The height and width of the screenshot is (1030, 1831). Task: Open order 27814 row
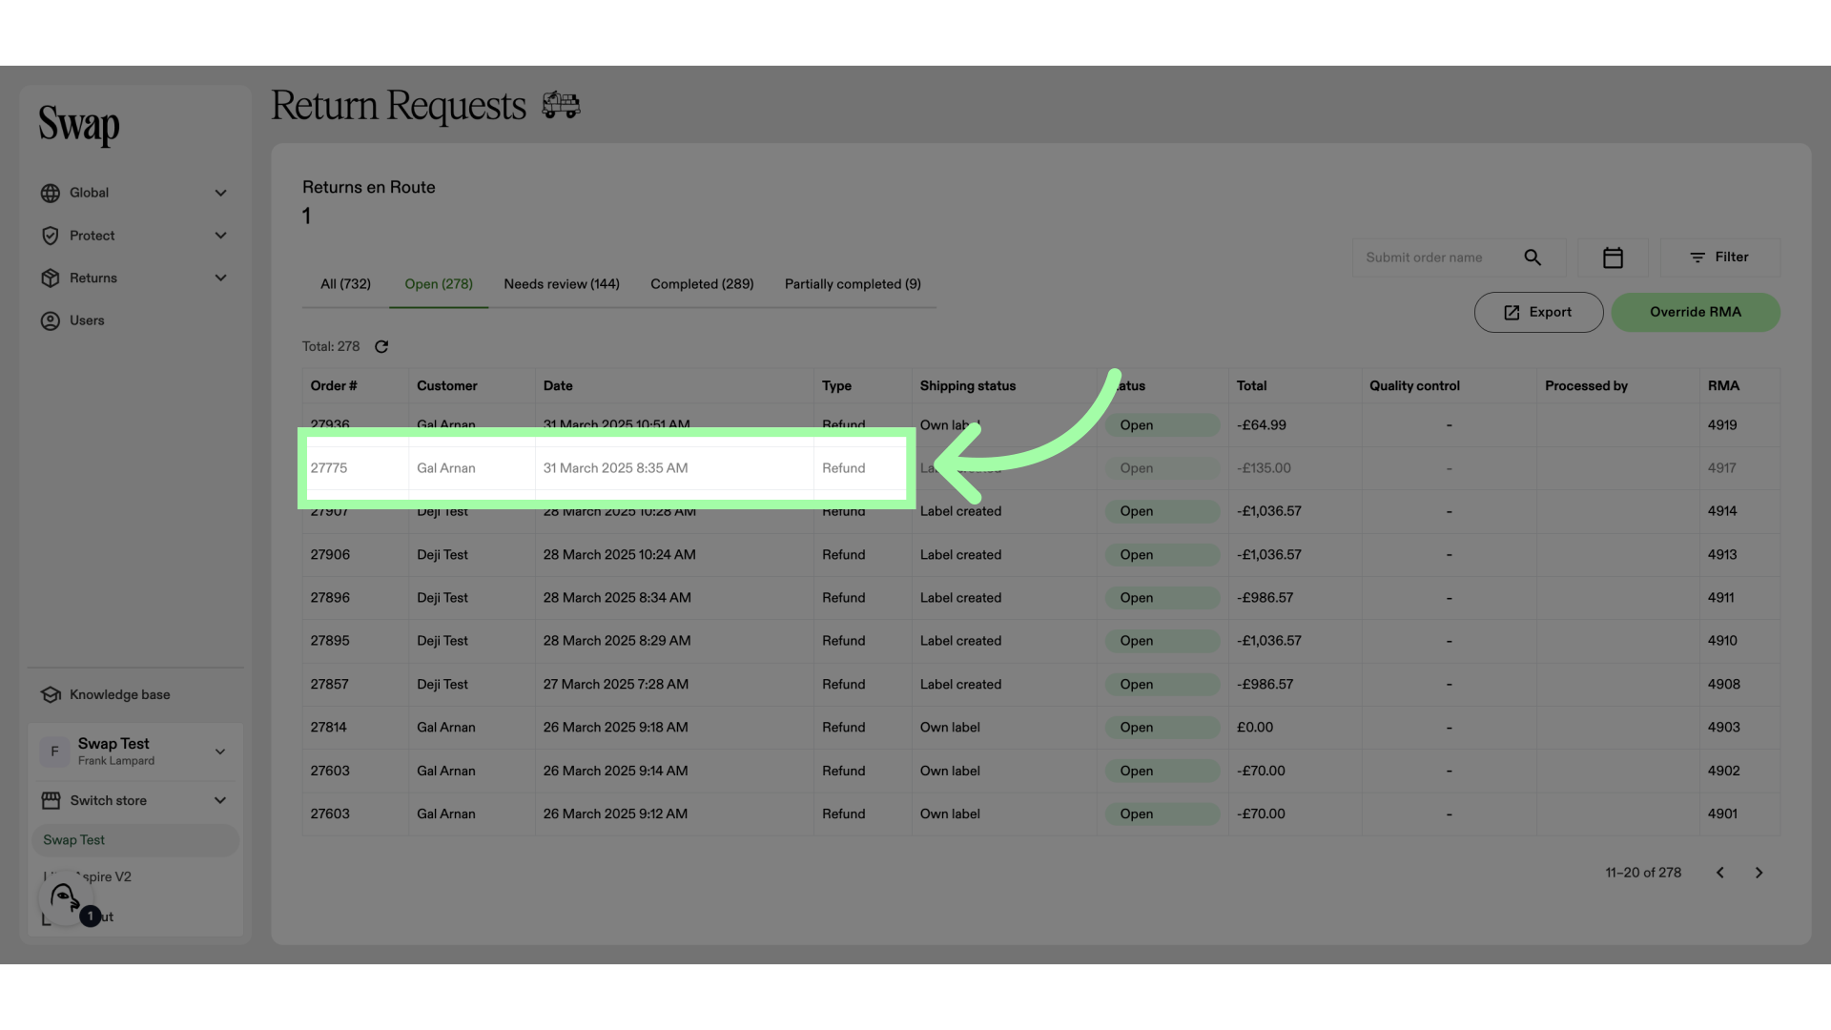1040,728
